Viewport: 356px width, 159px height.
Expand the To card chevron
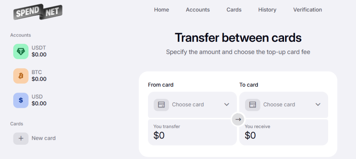(318, 104)
